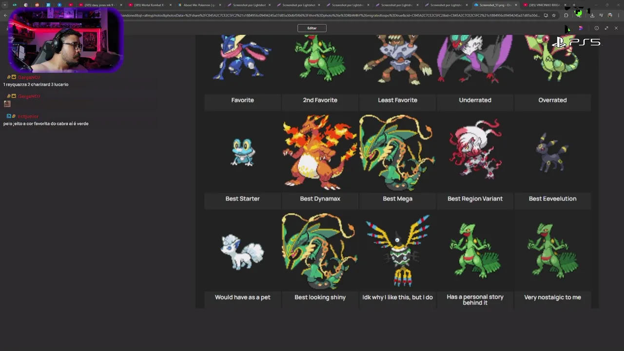Image resolution: width=624 pixels, height=351 pixels.
Task: Click the install/cast icon beside the bookmark star
Action: point(546,15)
